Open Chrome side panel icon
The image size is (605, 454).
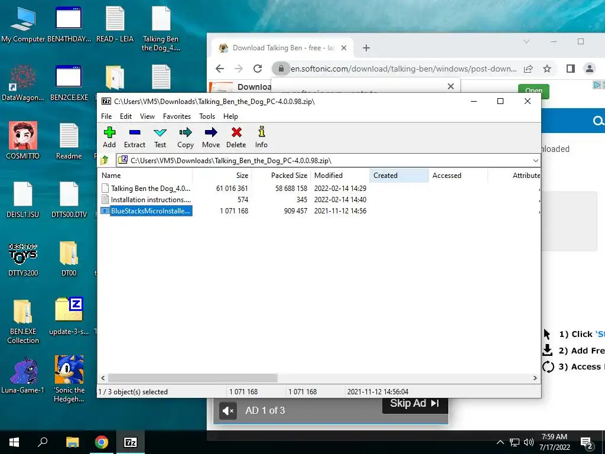(x=570, y=69)
